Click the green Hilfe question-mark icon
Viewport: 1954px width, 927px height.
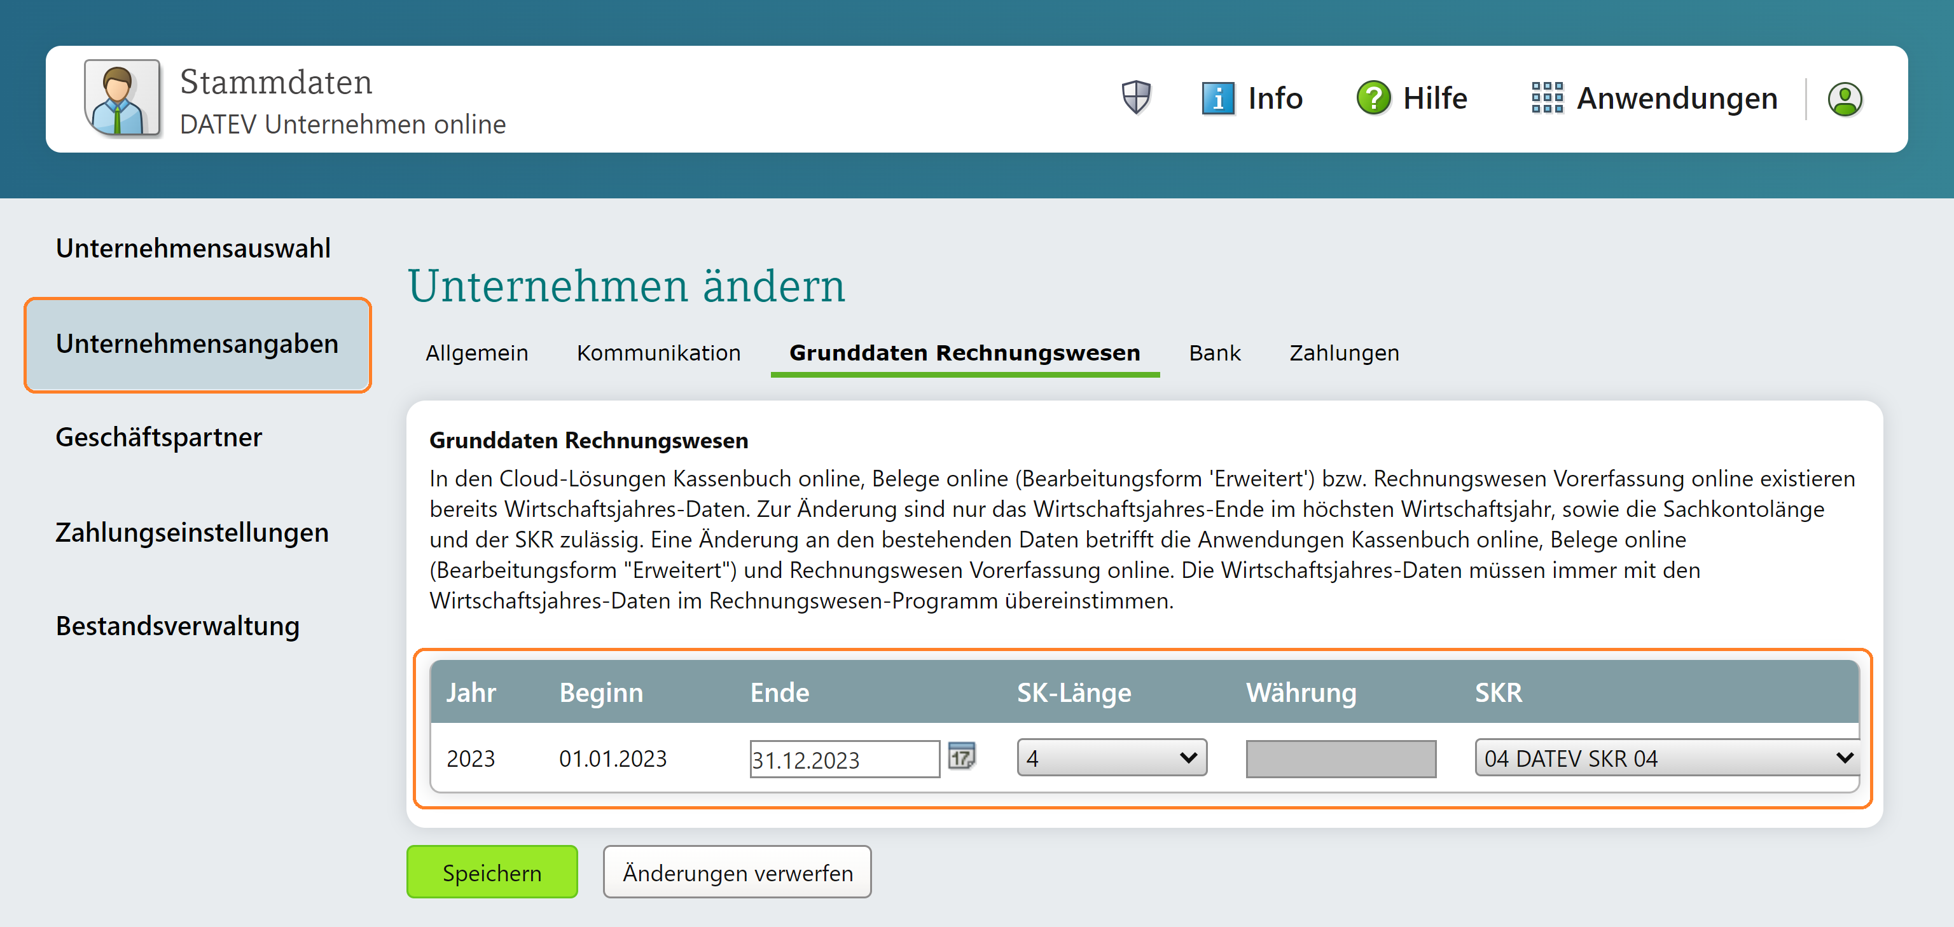[x=1373, y=99]
